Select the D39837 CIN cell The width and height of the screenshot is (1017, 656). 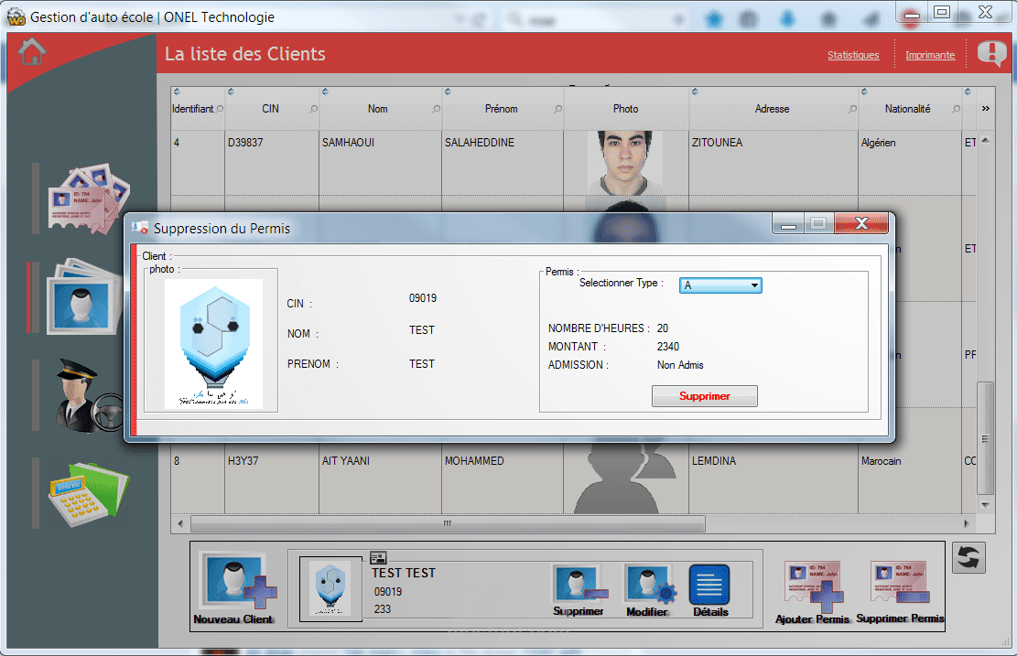pos(272,163)
